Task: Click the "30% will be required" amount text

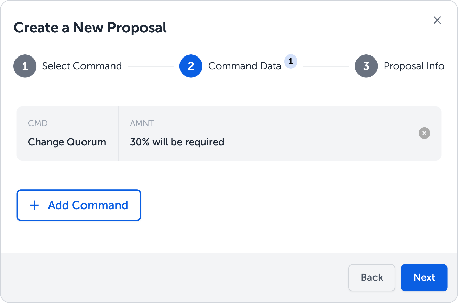Action: tap(177, 142)
